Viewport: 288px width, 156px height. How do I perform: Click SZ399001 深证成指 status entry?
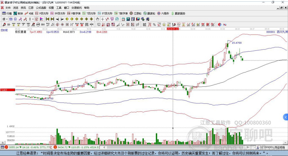pos(271,147)
